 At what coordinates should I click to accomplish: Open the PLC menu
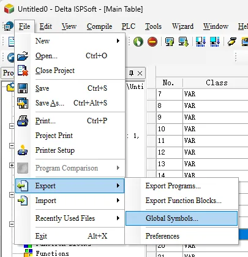129,26
